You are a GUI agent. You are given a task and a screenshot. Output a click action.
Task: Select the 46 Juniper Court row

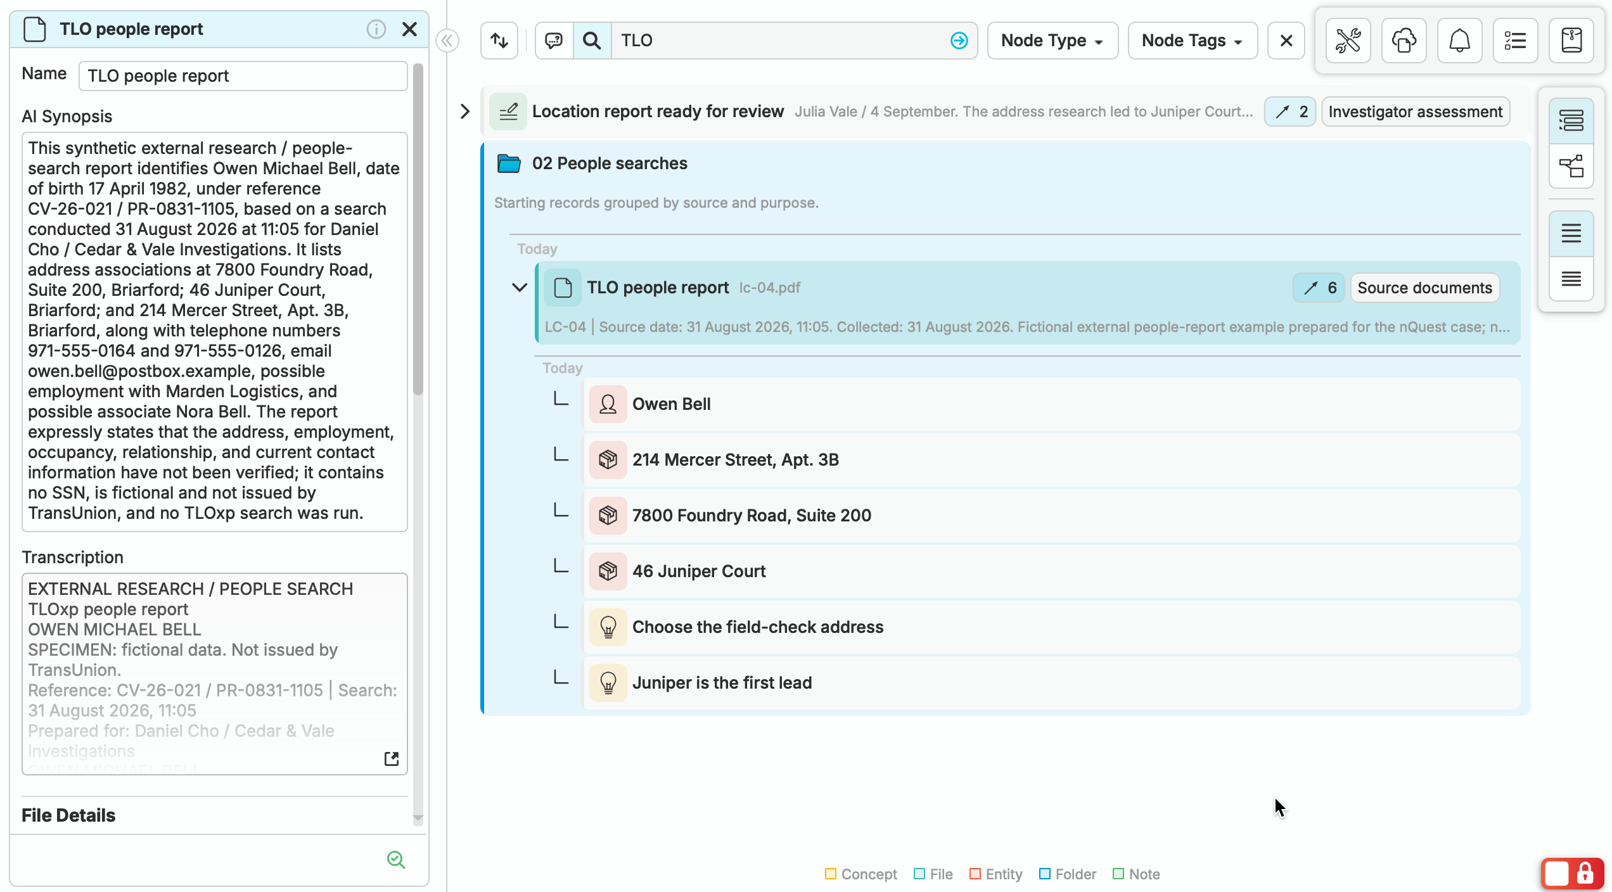pyautogui.click(x=1051, y=571)
